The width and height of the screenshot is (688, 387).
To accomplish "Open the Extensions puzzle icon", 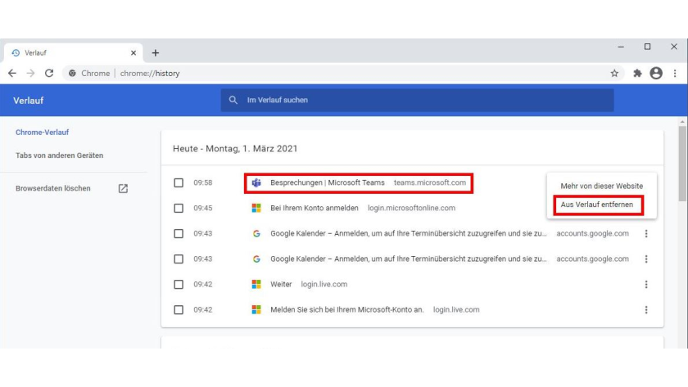I will [637, 73].
